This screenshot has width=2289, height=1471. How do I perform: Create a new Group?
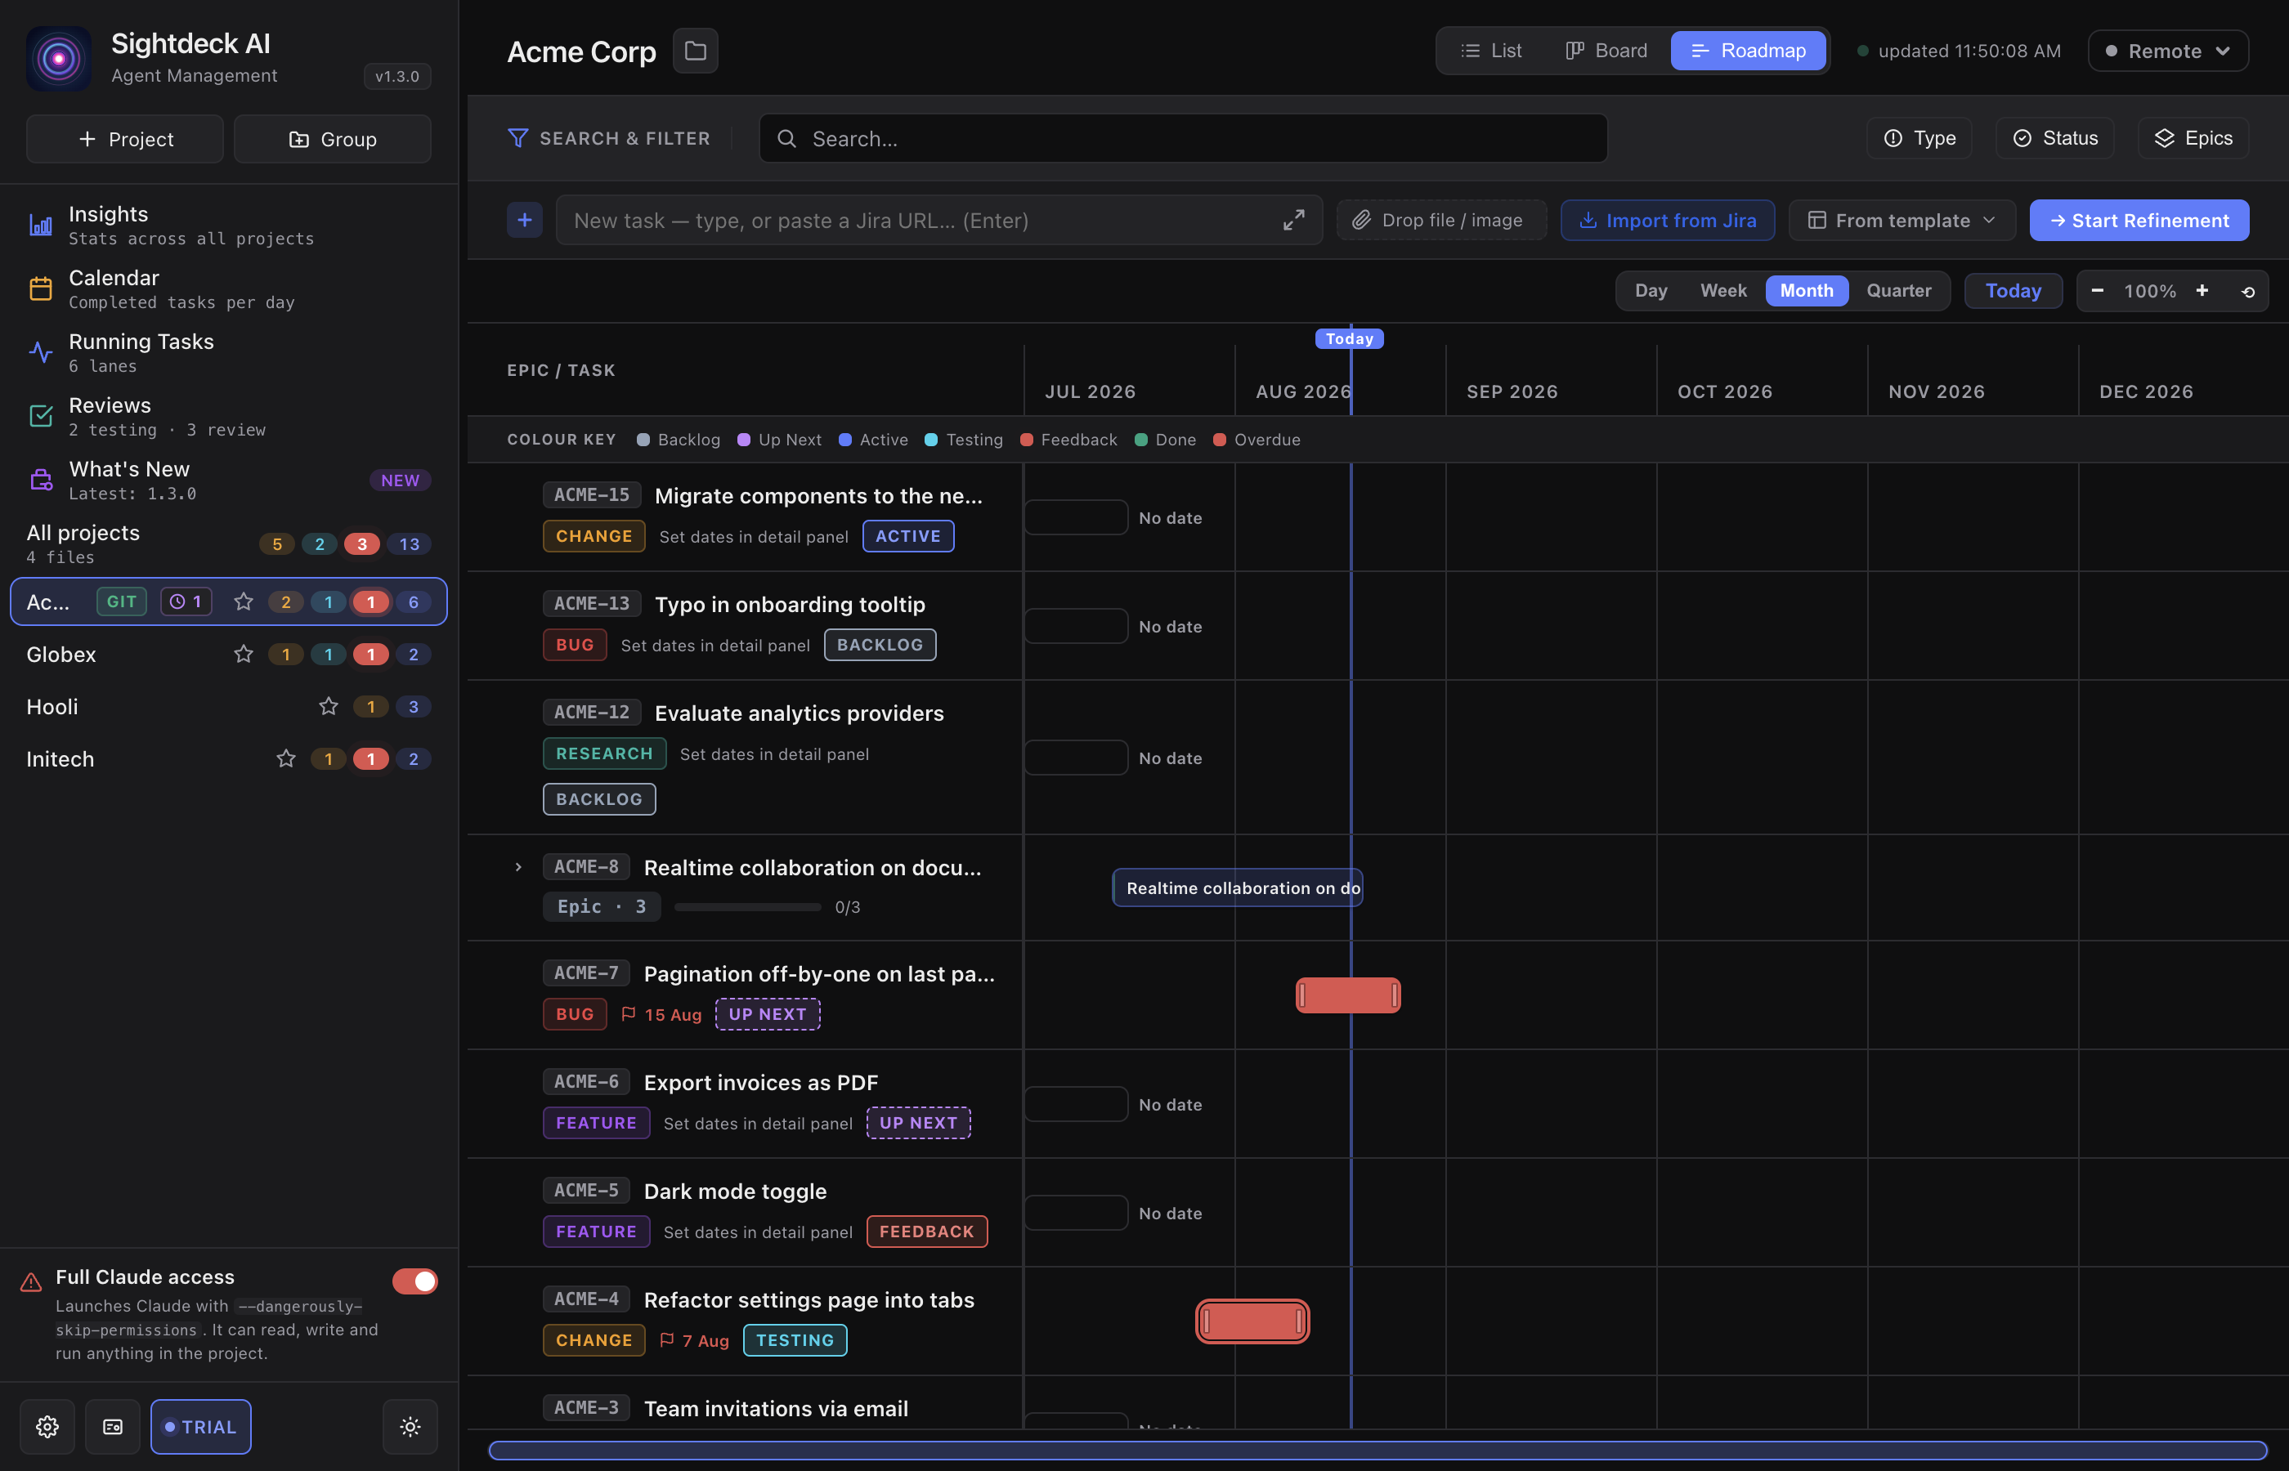[333, 140]
